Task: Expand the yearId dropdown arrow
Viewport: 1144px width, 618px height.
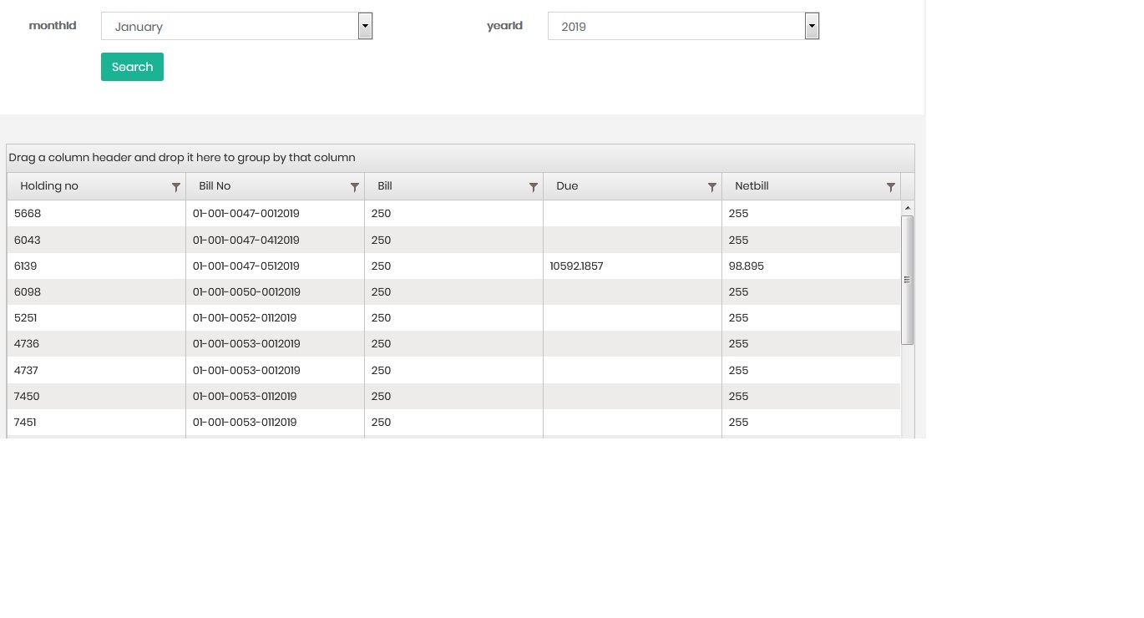Action: coord(812,26)
